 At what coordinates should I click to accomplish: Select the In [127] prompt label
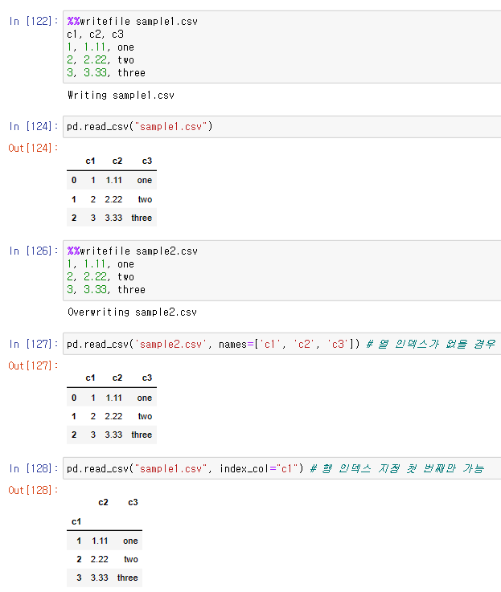coord(34,344)
